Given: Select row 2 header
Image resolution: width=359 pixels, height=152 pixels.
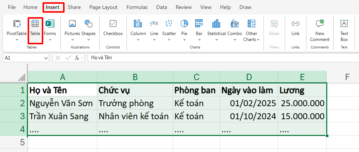Looking at the screenshot, I should 14,103.
